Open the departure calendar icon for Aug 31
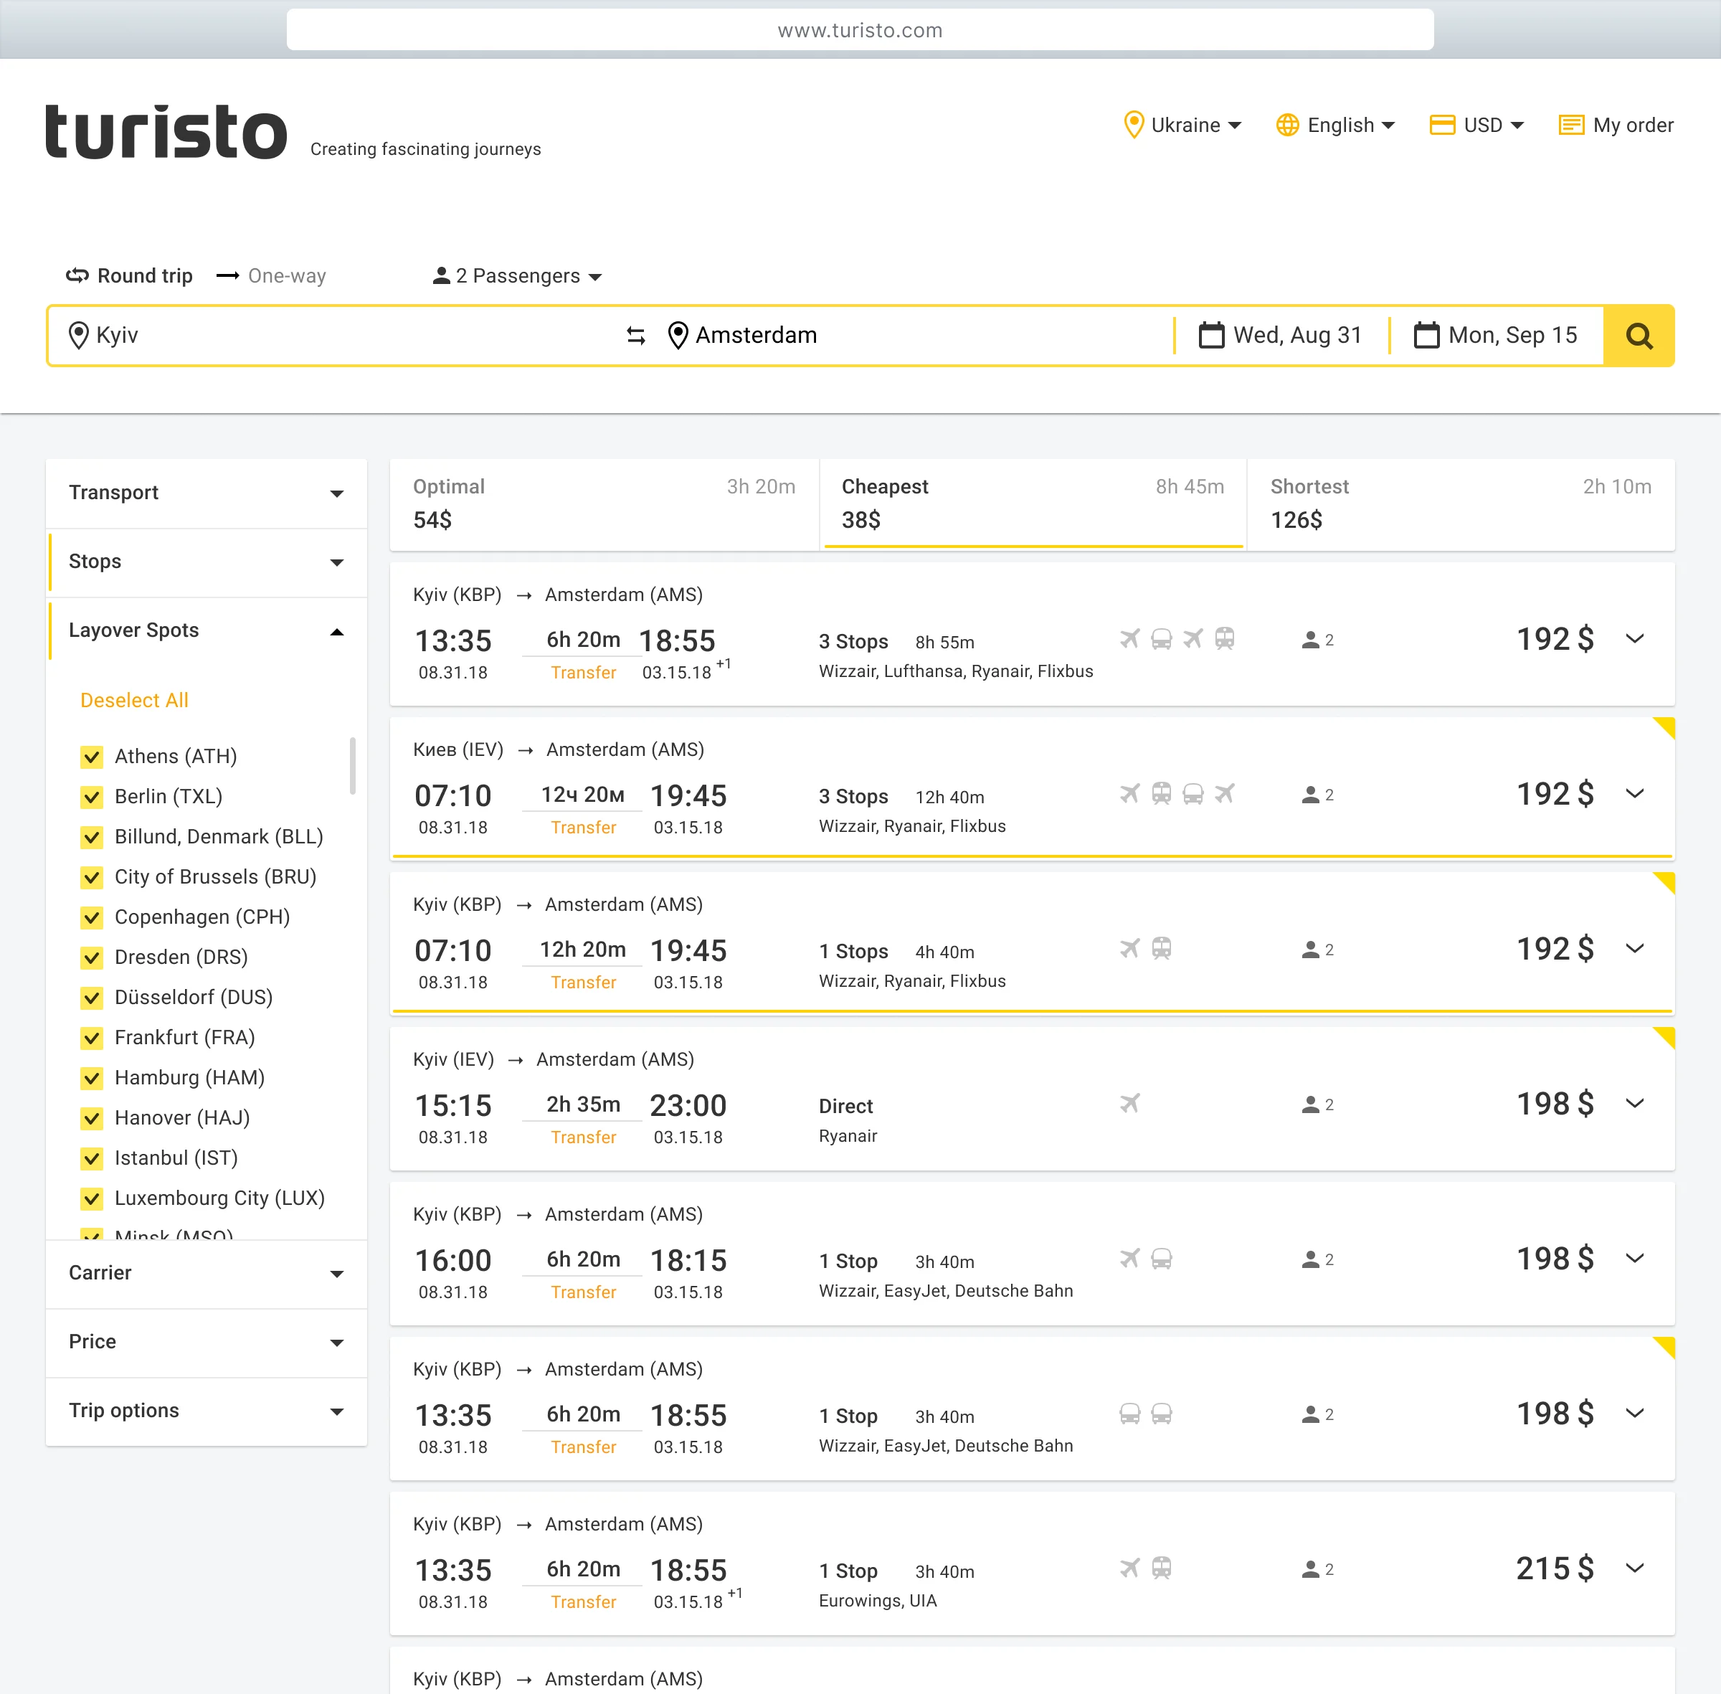This screenshot has height=1694, width=1721. pyautogui.click(x=1211, y=334)
